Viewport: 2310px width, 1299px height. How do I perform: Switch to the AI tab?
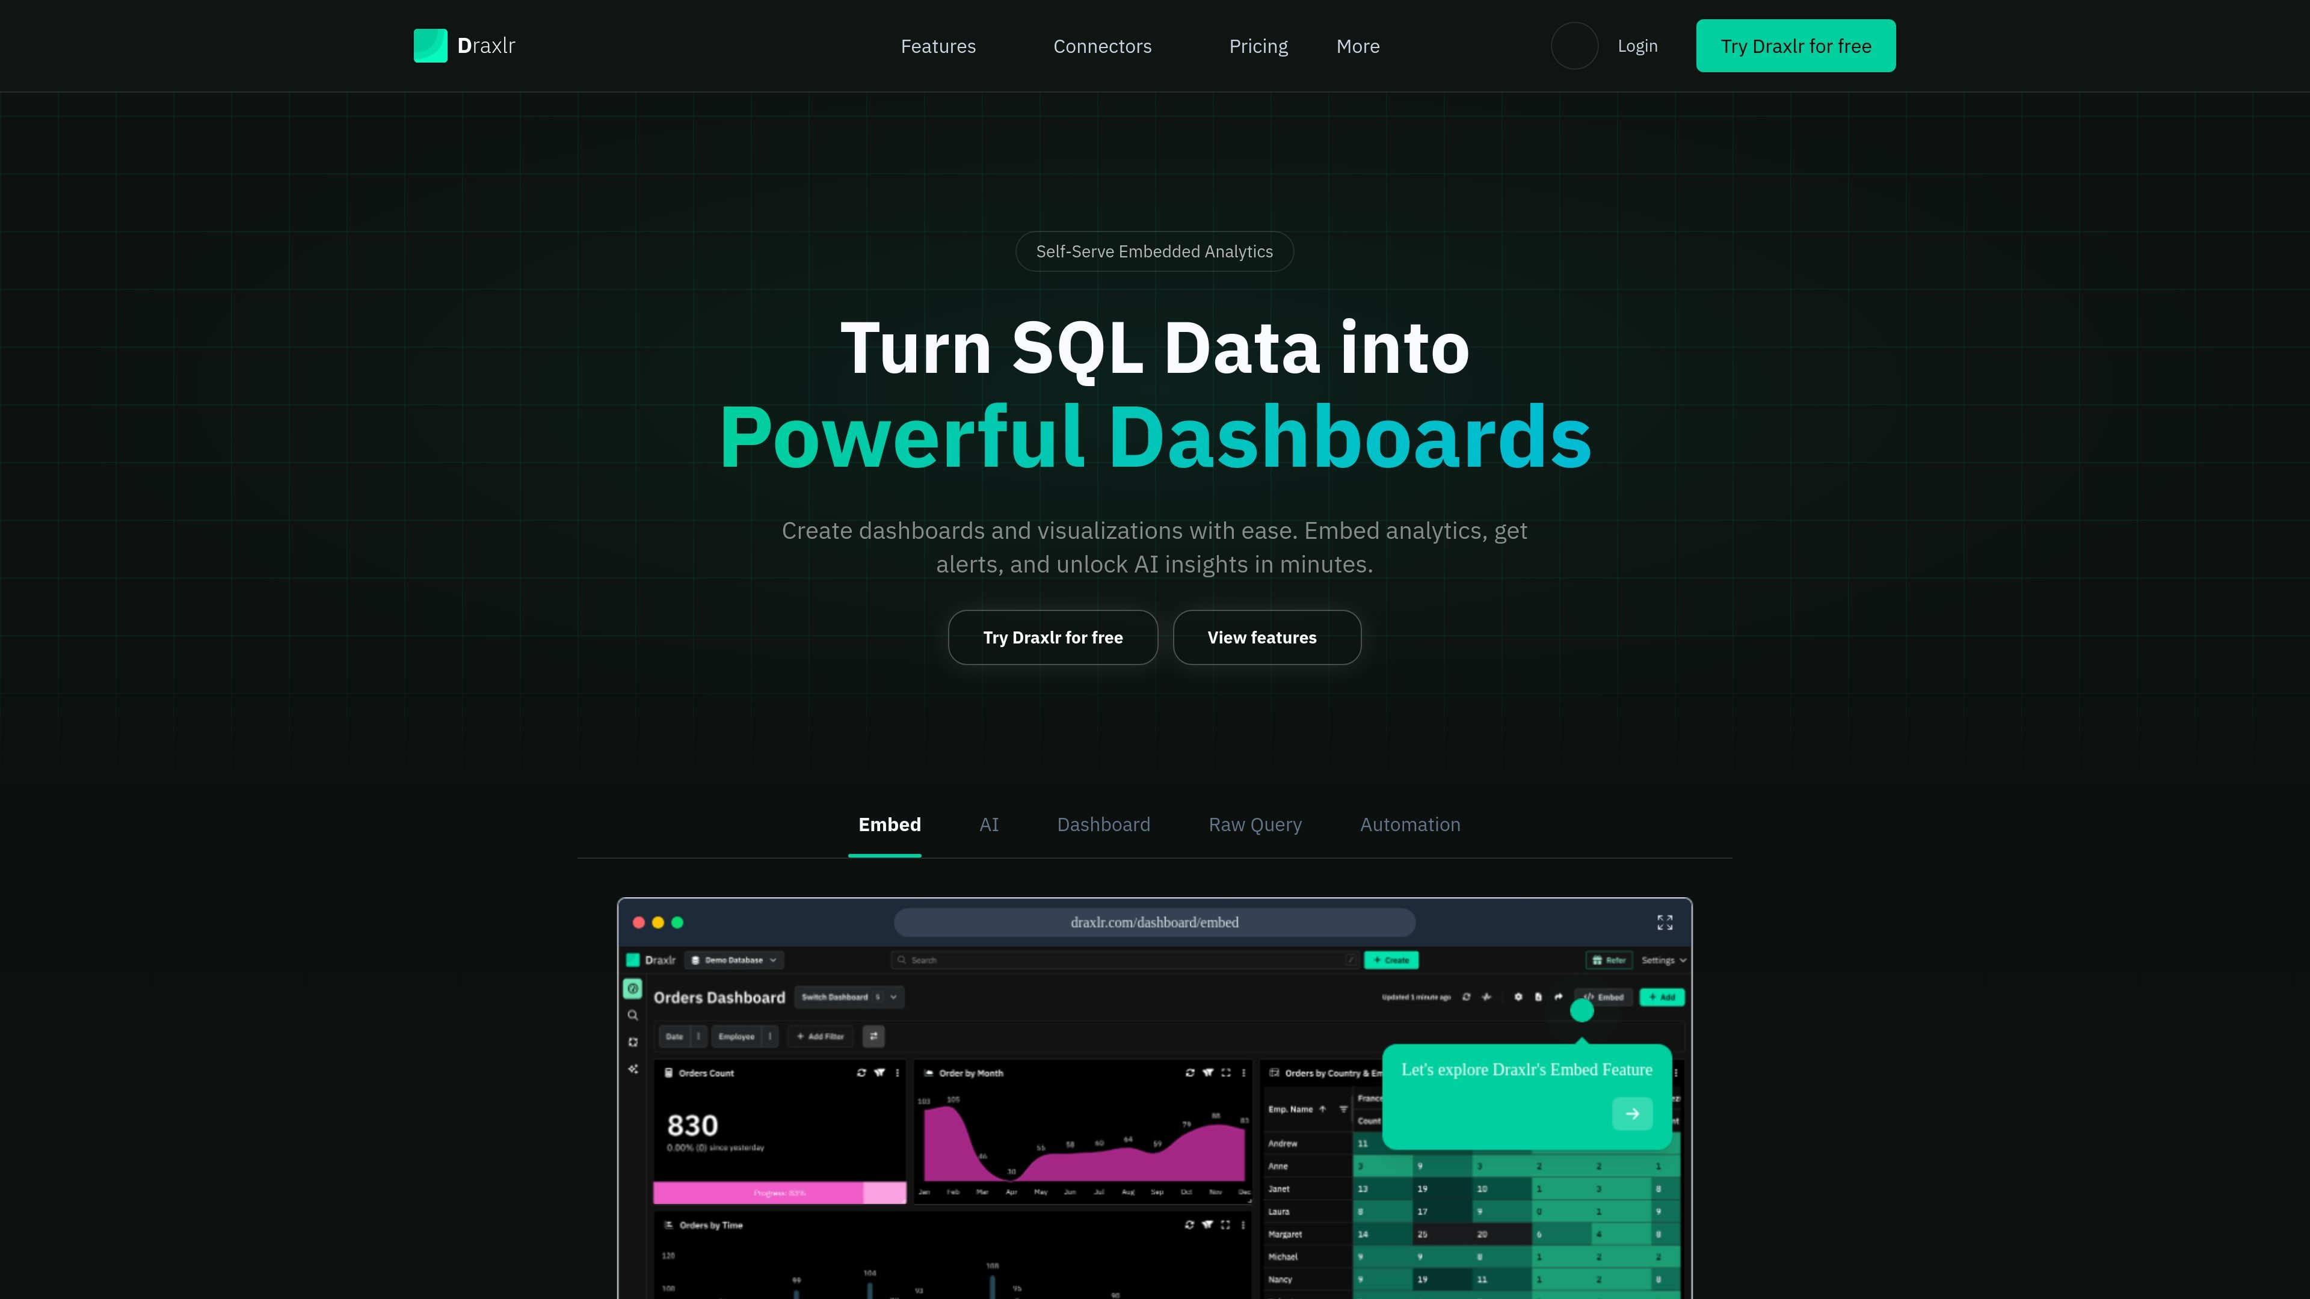pyautogui.click(x=988, y=825)
